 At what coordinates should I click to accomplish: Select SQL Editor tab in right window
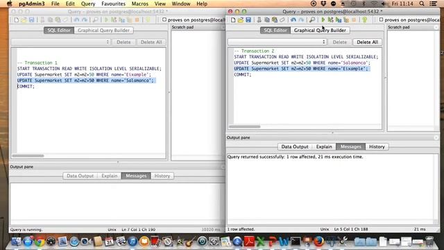(275, 31)
